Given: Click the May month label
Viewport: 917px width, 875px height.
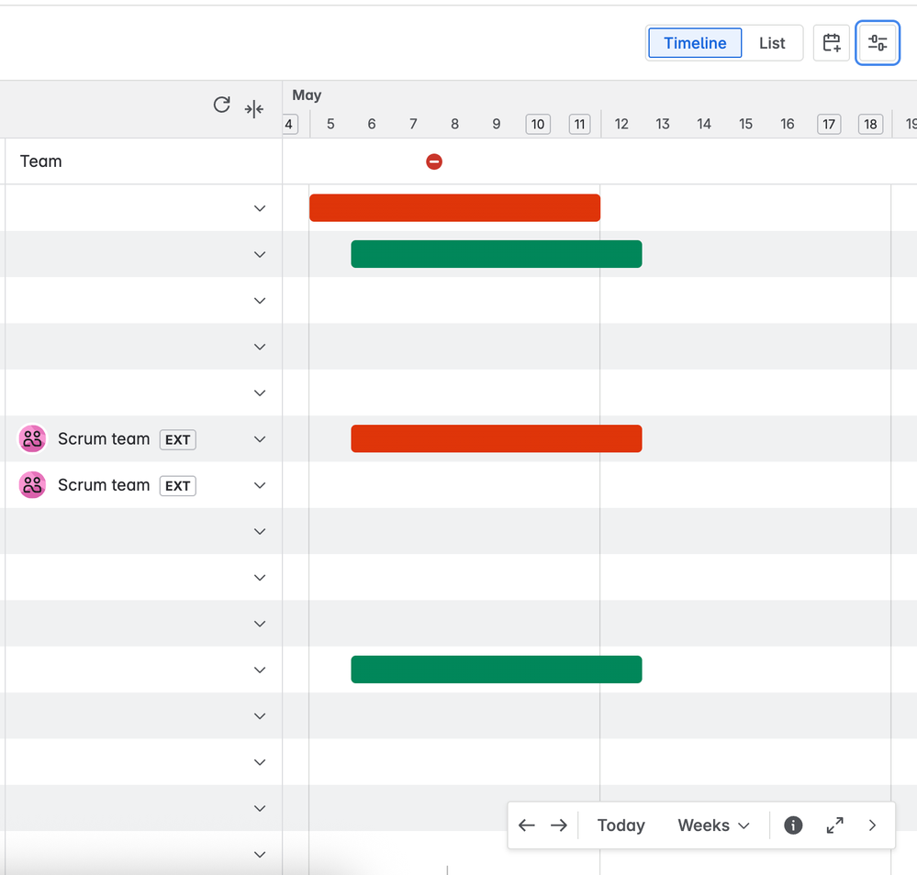Looking at the screenshot, I should pos(307,94).
